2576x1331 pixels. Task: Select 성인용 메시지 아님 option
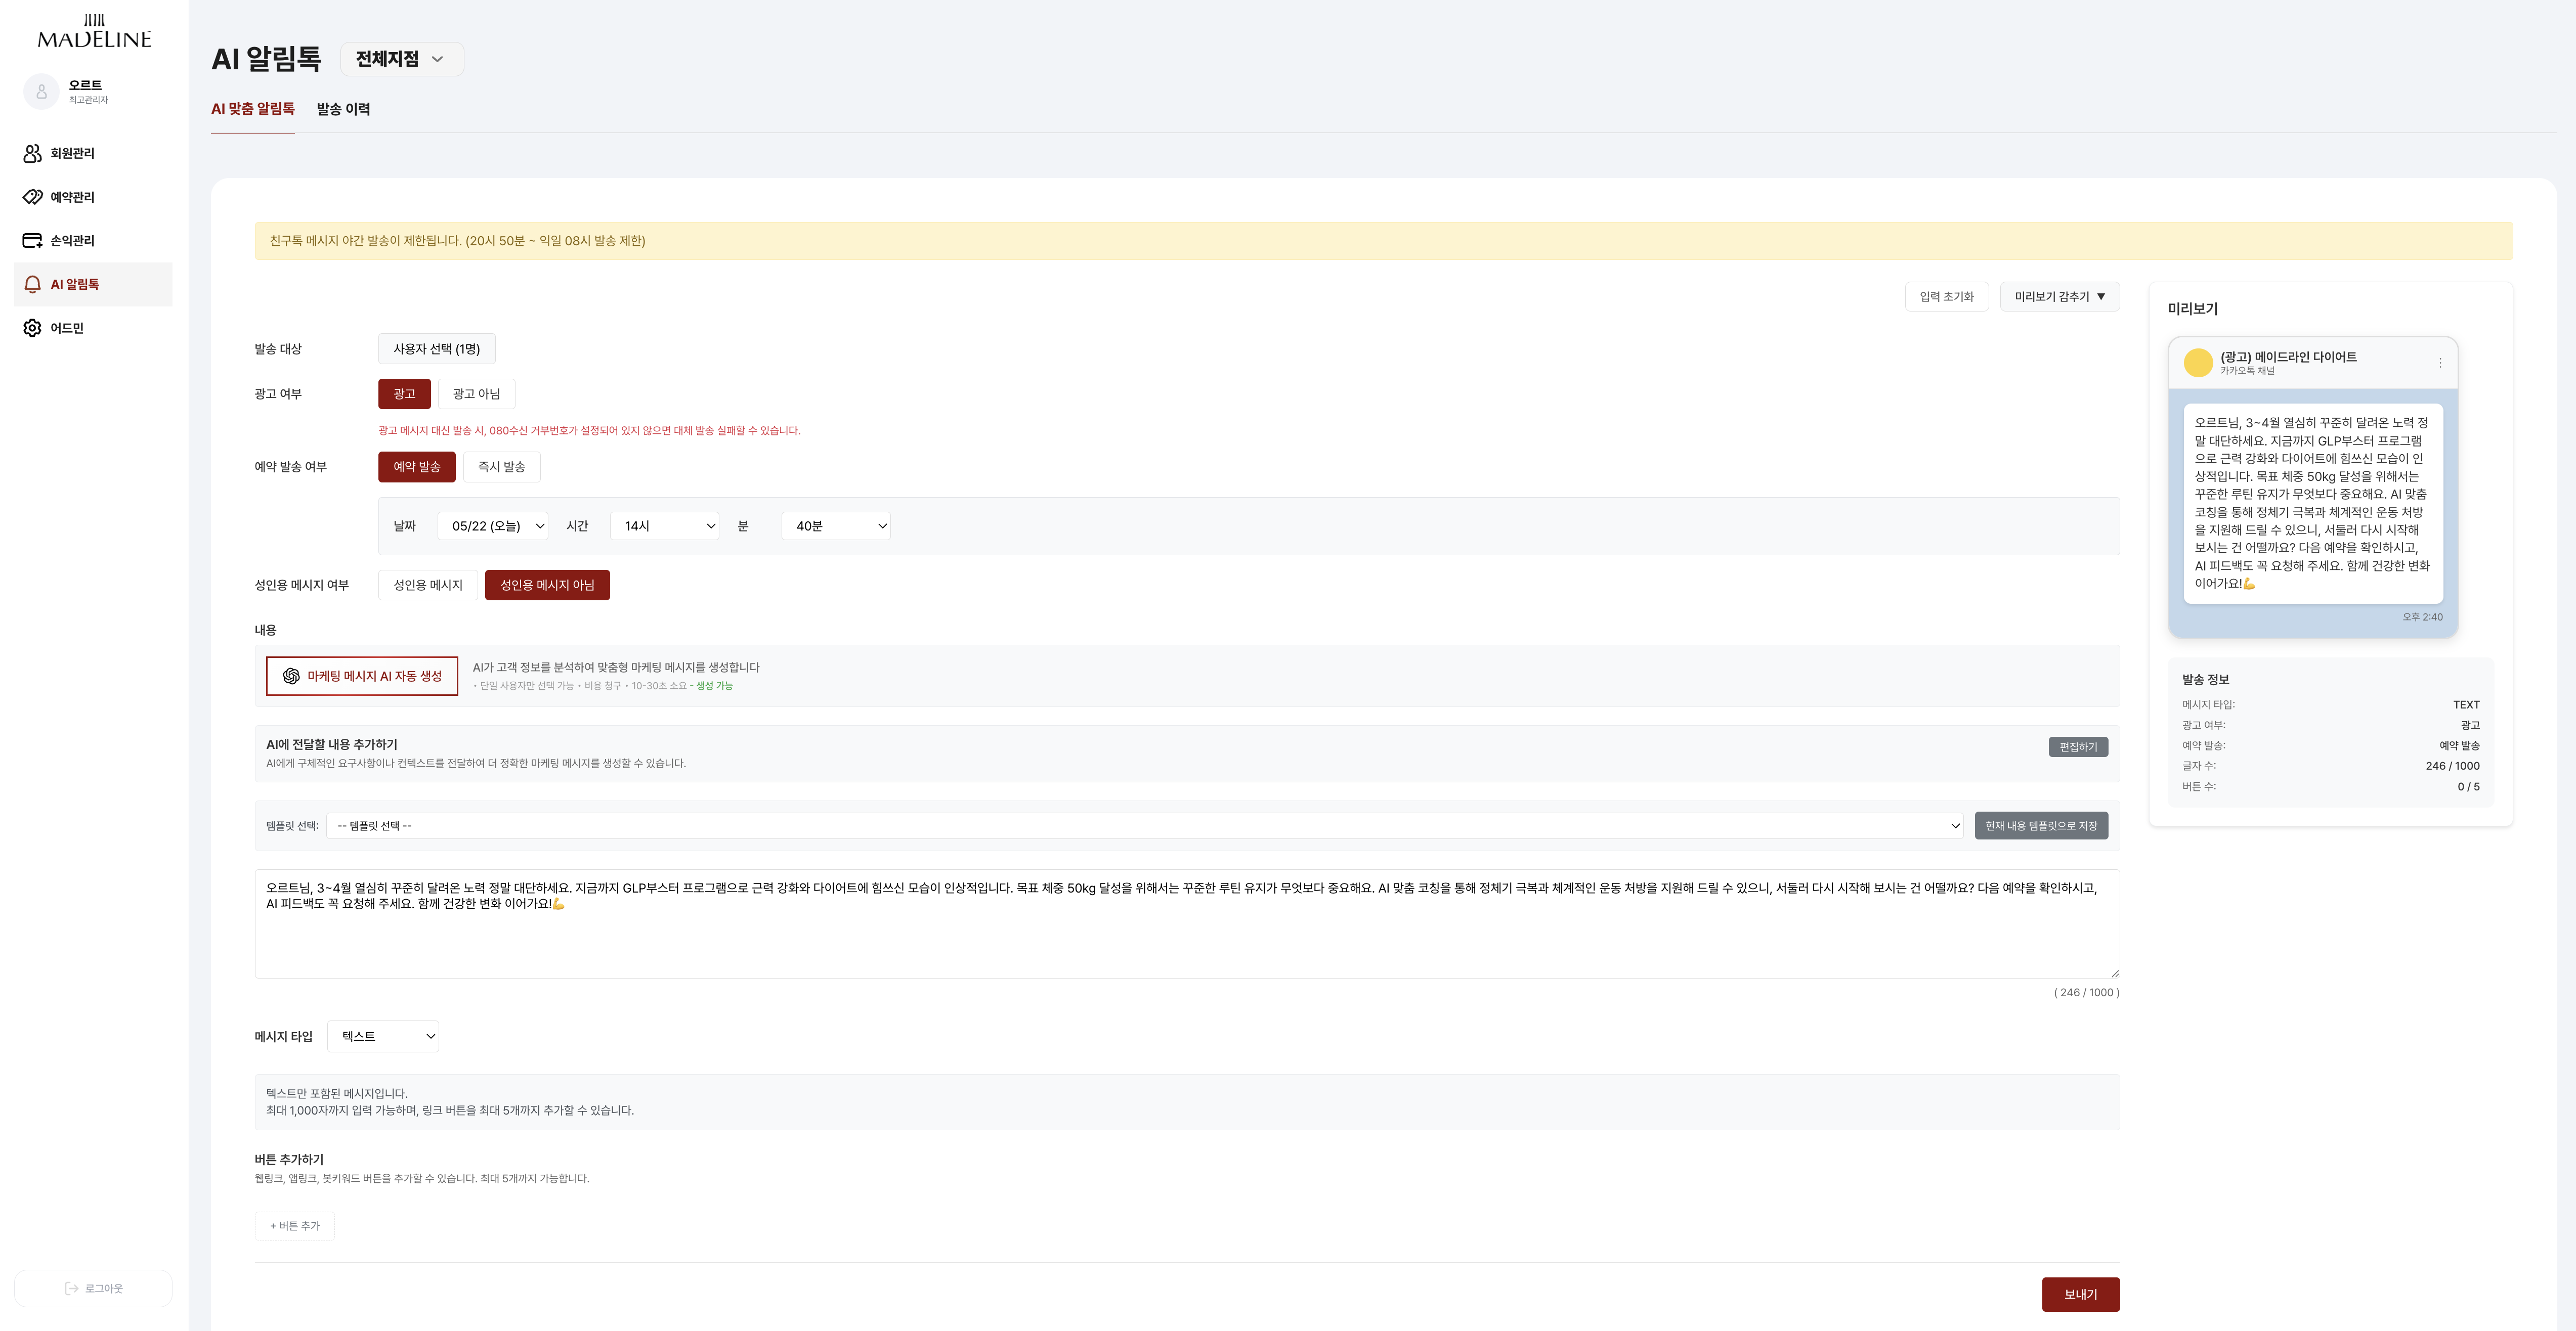click(x=547, y=585)
